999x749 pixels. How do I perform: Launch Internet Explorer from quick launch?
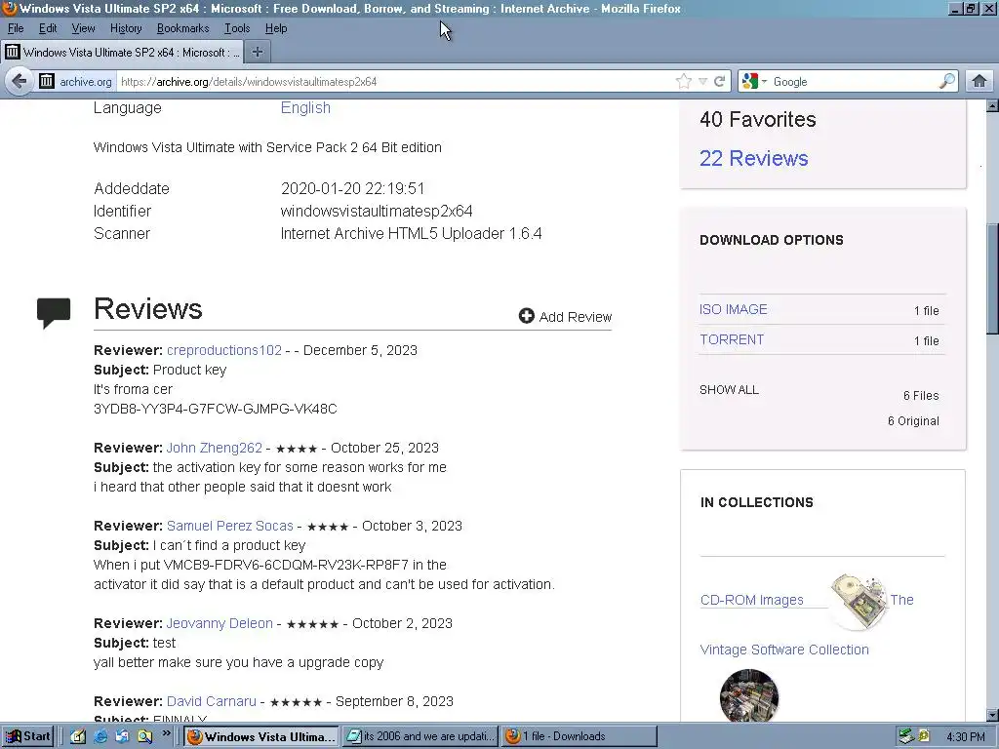point(100,736)
